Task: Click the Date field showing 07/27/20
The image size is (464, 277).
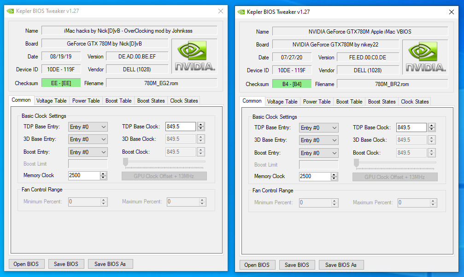Action: pos(292,58)
